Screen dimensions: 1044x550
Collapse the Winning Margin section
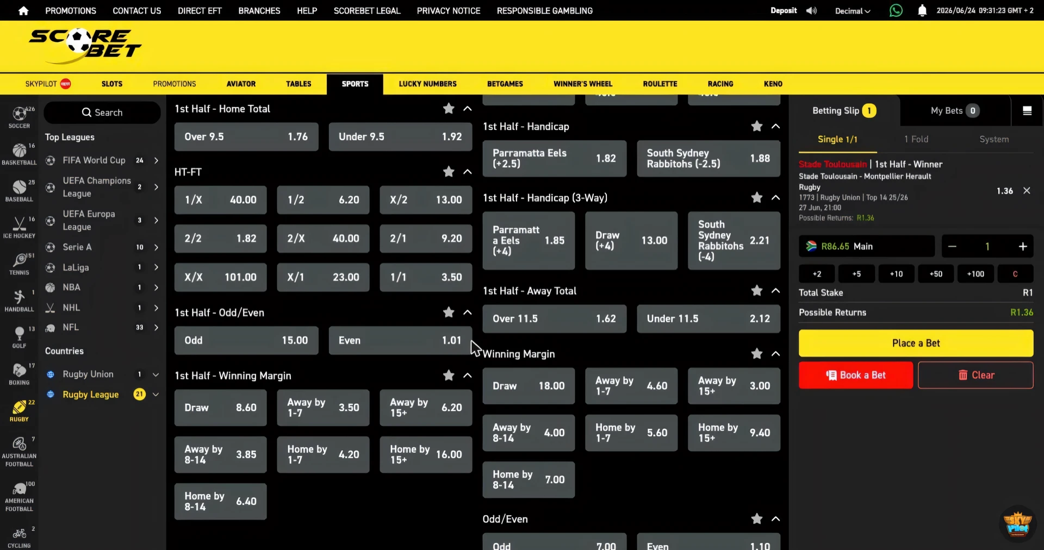click(x=776, y=354)
